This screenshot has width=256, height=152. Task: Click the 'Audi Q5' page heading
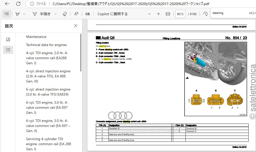pos(108,38)
